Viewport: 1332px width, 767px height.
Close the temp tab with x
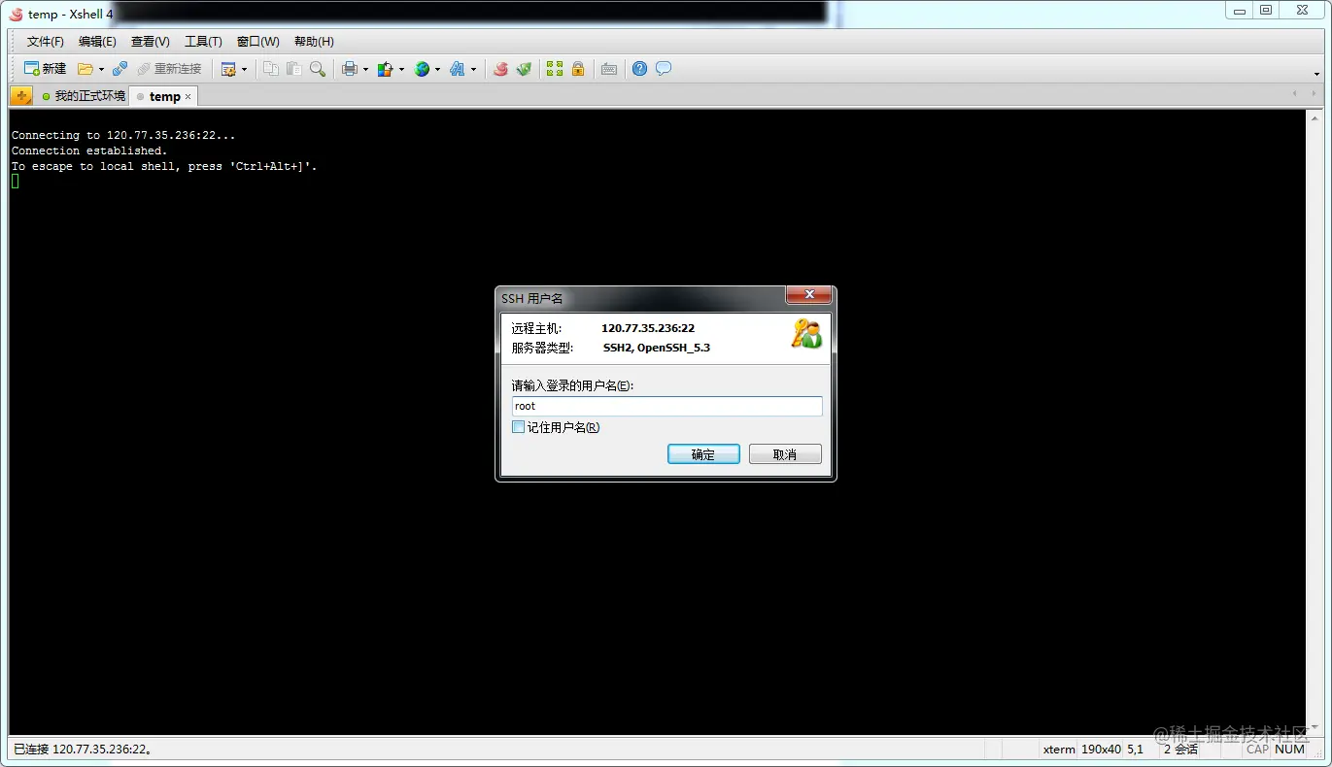pos(188,97)
